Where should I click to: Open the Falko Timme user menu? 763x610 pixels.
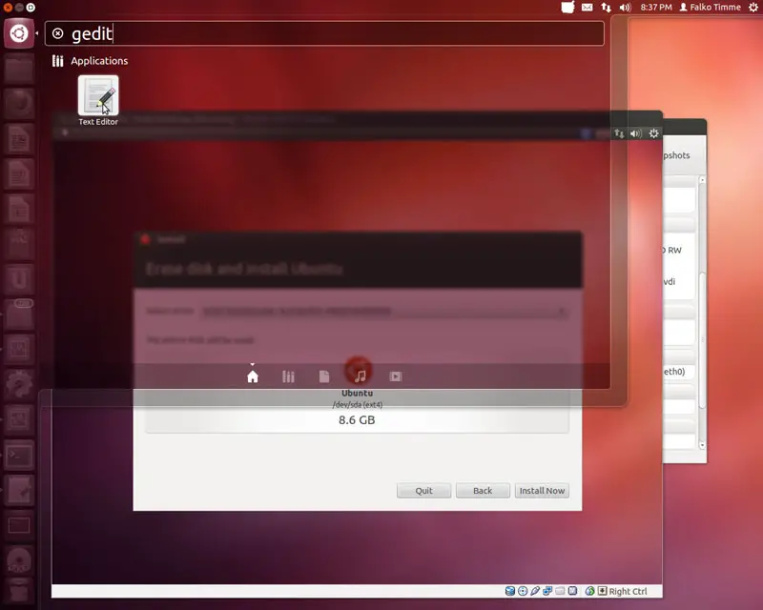click(710, 8)
